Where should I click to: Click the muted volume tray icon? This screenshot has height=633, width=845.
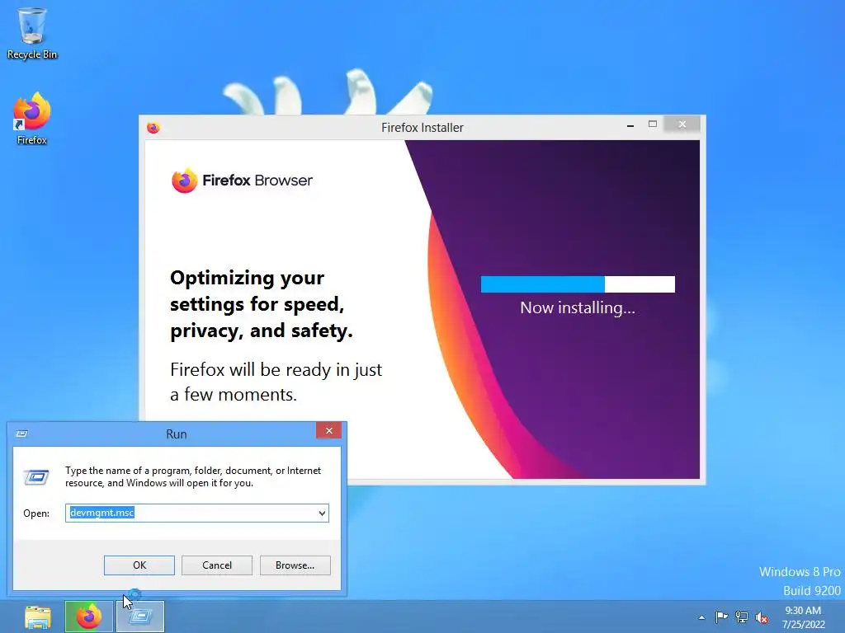pos(762,617)
